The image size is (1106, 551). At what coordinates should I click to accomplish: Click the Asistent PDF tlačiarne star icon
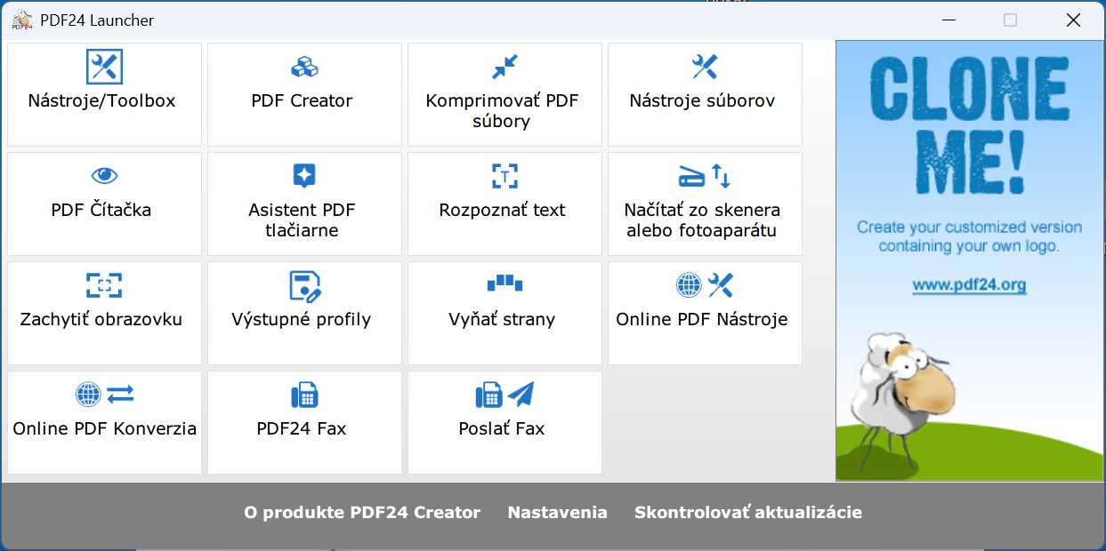tap(304, 176)
